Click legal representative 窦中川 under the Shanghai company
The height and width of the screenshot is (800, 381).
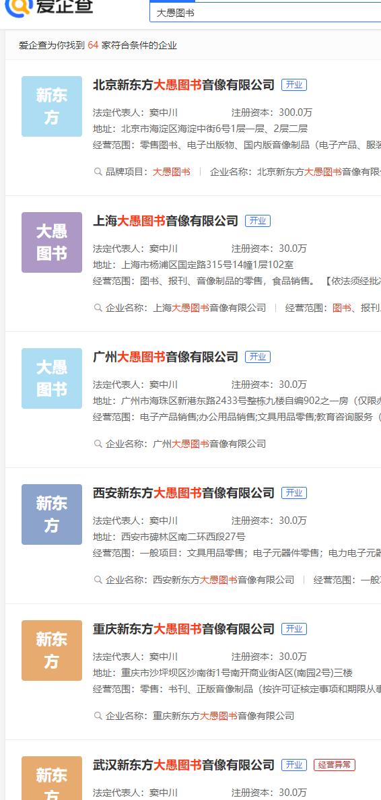tap(163, 248)
